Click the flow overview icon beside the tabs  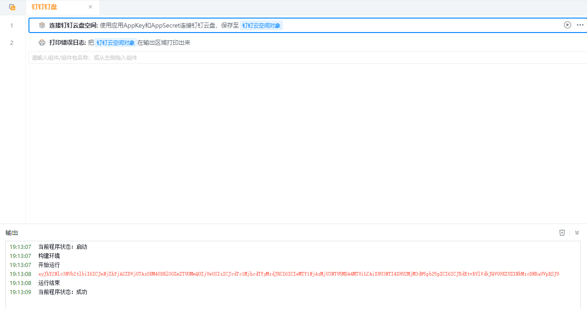(x=13, y=7)
